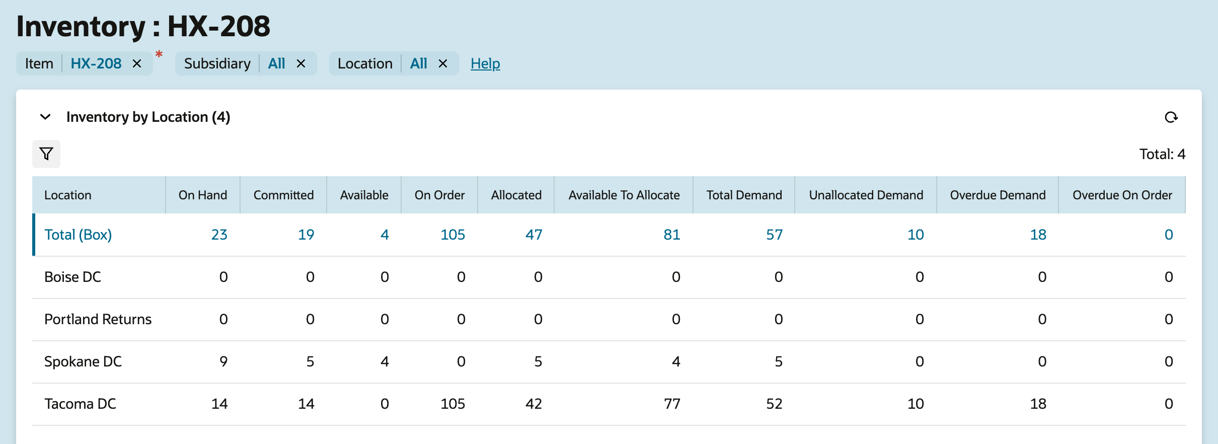Image resolution: width=1218 pixels, height=444 pixels.
Task: Open the Total (Box) row link
Action: coord(78,235)
